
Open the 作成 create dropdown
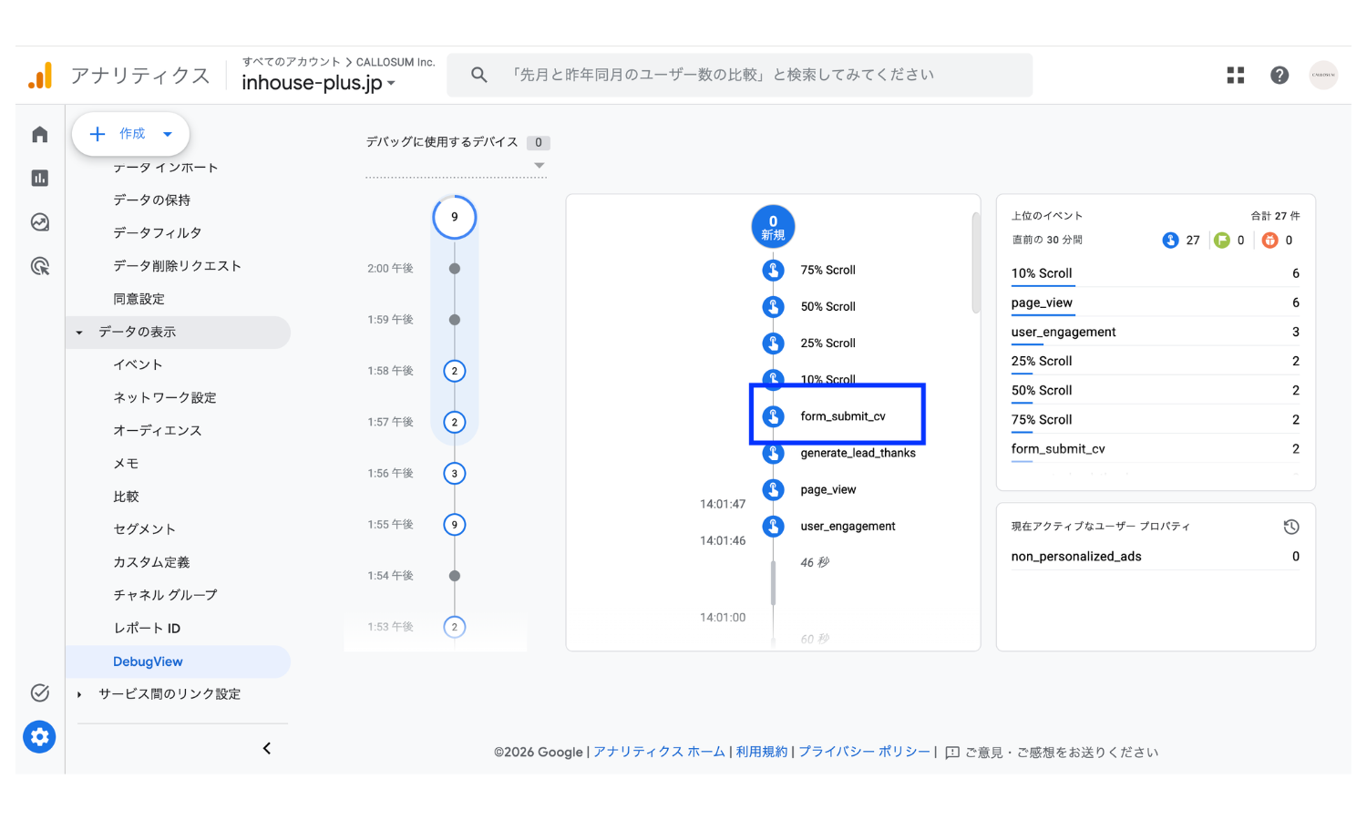130,134
